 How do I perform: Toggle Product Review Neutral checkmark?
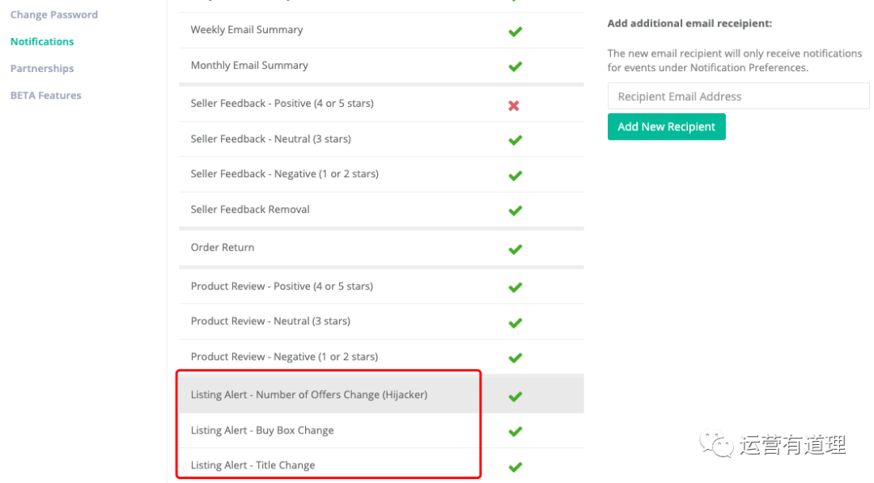(515, 323)
